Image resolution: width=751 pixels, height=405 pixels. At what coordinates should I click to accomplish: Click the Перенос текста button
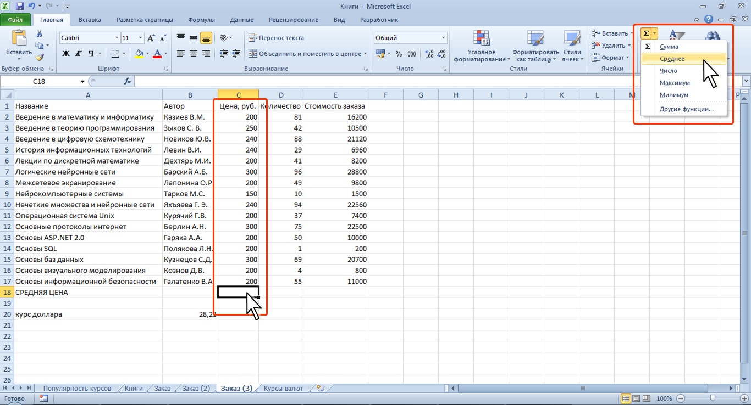(277, 38)
